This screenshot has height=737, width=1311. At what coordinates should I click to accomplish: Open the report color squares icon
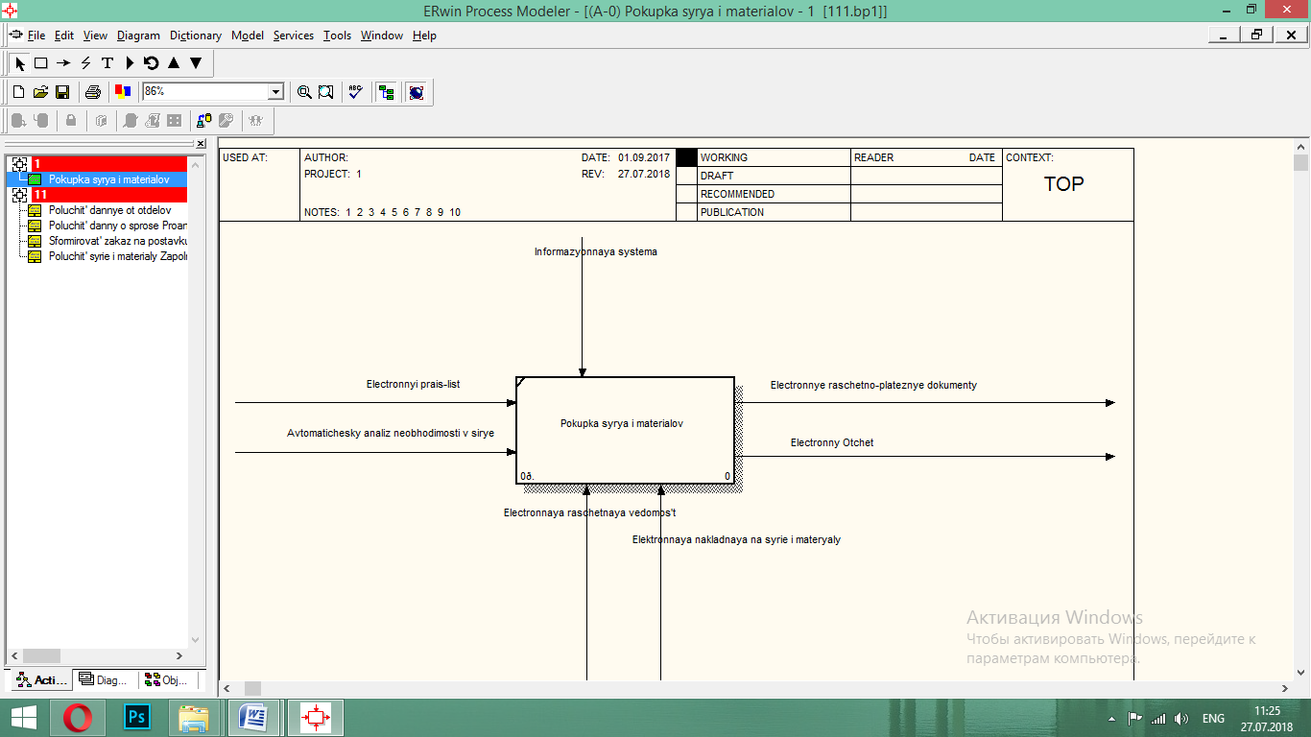123,92
